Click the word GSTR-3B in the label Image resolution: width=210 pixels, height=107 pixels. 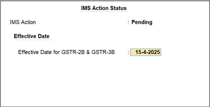click(103, 52)
